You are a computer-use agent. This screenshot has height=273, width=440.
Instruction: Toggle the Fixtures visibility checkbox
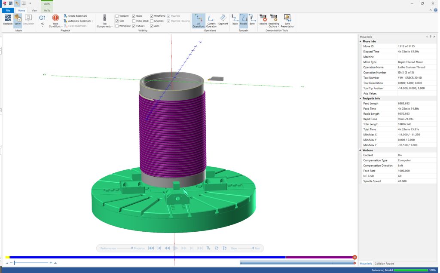coord(134,26)
